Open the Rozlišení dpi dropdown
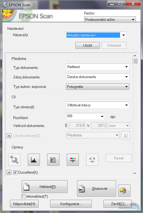Viewport: 143px width, 213px height. pos(85,116)
